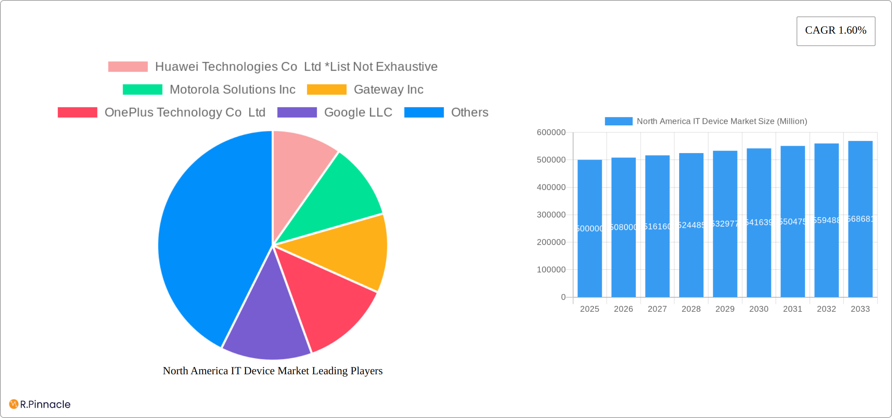Viewport: 892px width, 418px height.
Task: Click the R.Pinnacle logo icon
Action: [x=14, y=404]
